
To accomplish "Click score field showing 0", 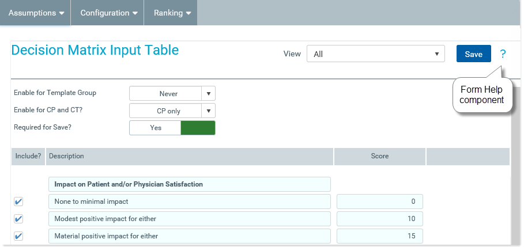I will (380, 202).
